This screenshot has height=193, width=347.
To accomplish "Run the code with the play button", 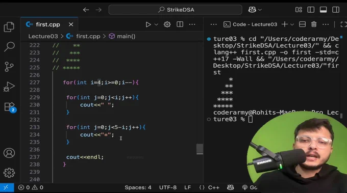I will coord(148,24).
